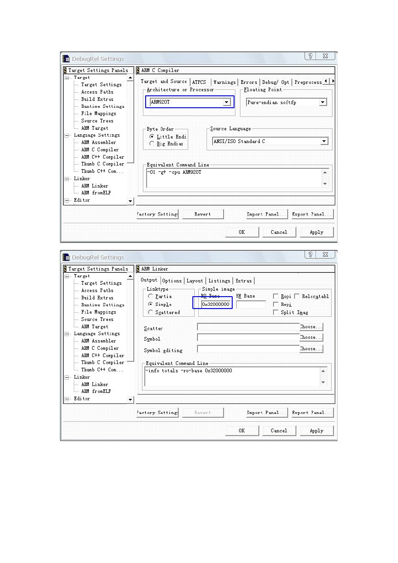Open the Source Language dropdown
Viewport: 398px width, 563px height.
point(324,141)
